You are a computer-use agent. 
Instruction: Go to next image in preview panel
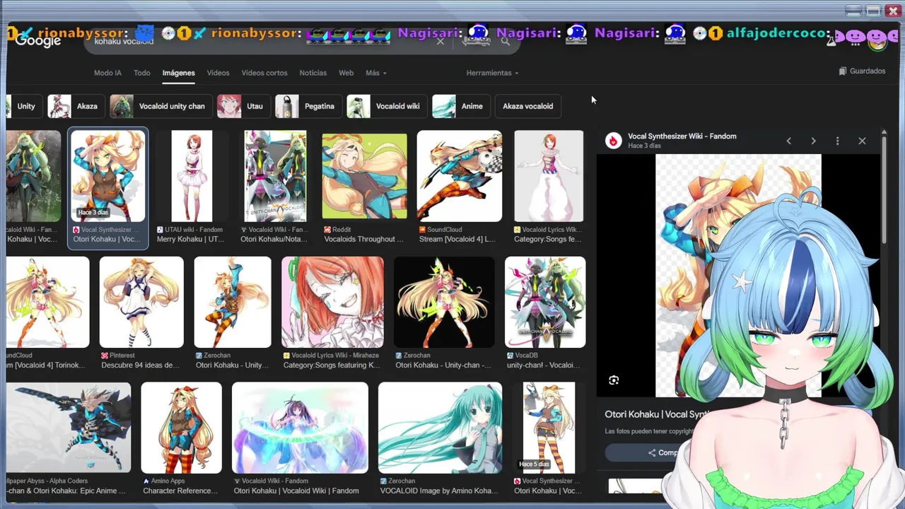813,141
